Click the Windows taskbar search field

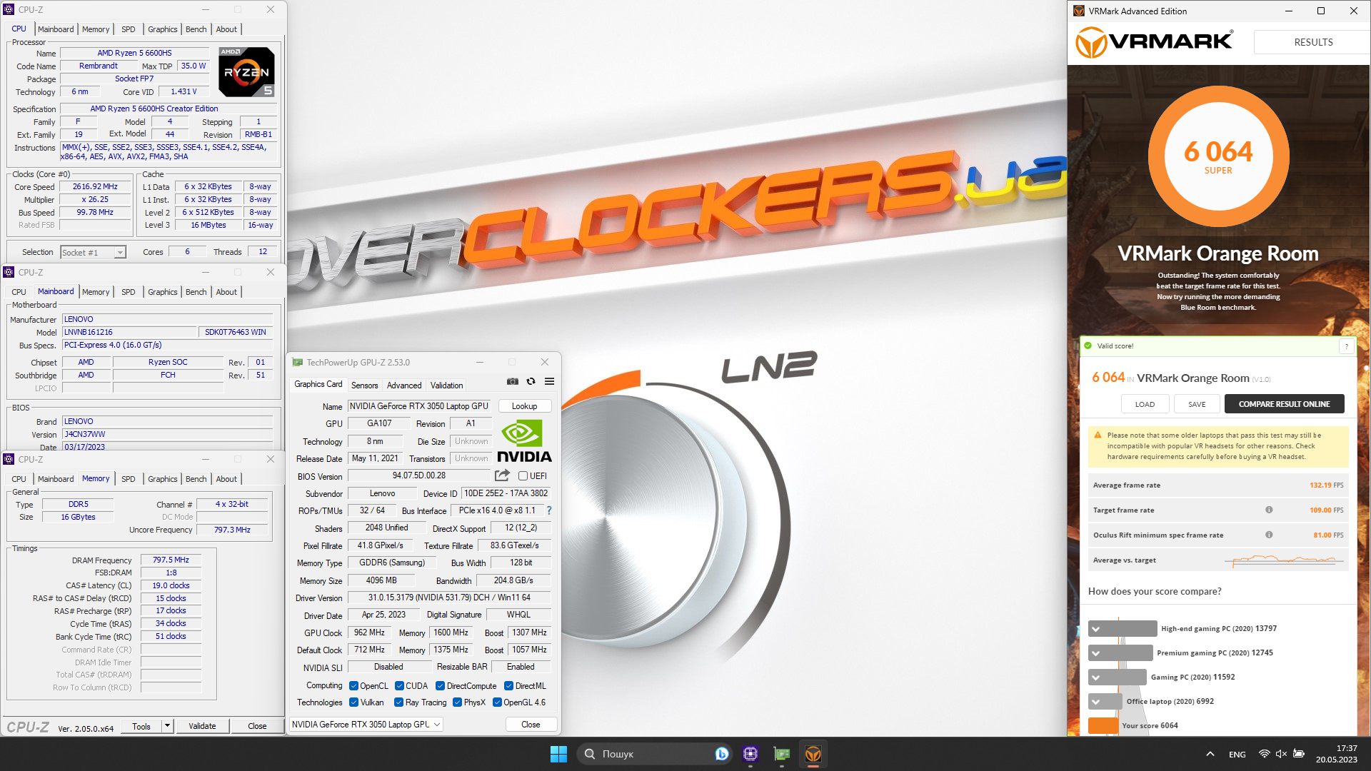654,754
